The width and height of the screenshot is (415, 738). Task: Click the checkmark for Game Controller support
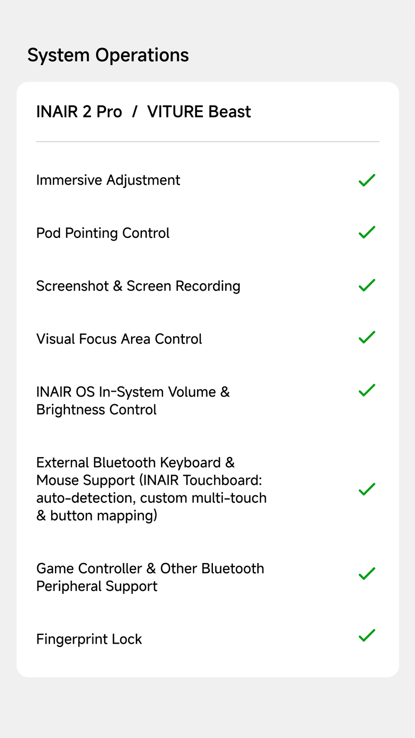(367, 573)
